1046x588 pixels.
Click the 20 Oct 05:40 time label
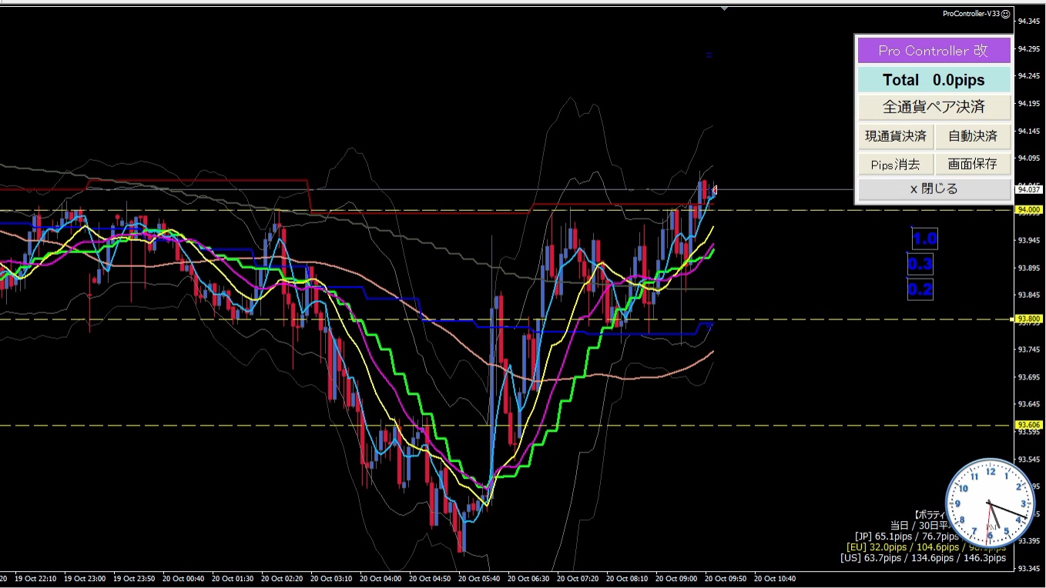(478, 578)
